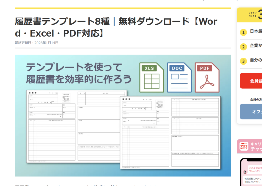Image resolution: width=262 pixels, height=186 pixels.
Task: Click the red PDF file icon
Action: tap(207, 77)
